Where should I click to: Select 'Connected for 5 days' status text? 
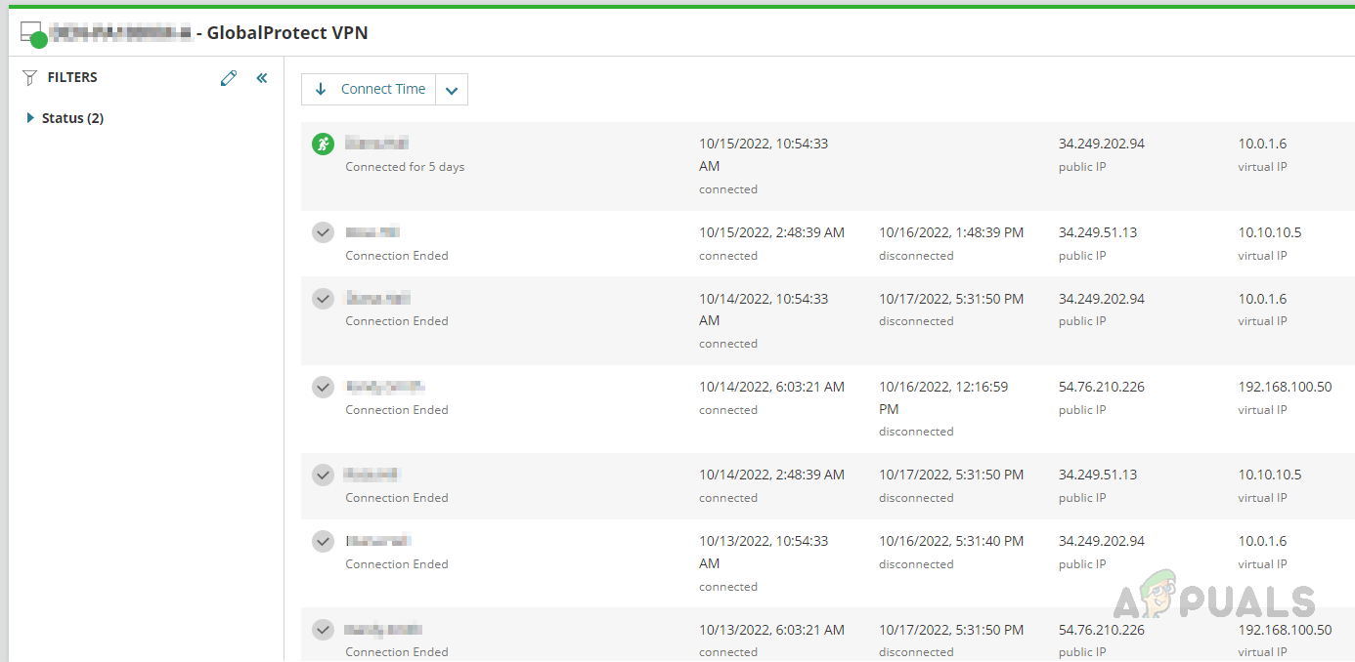(x=405, y=167)
